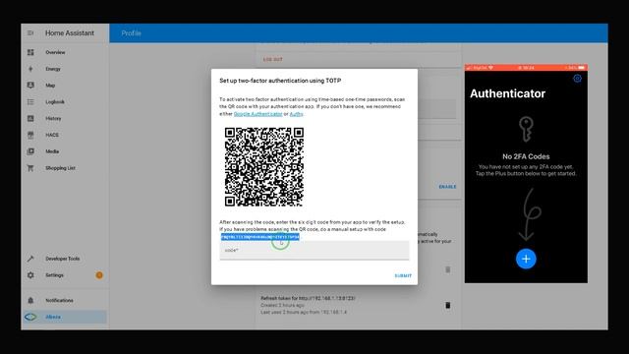
Task: Select Energy in the sidebar
Action: pyautogui.click(x=53, y=69)
